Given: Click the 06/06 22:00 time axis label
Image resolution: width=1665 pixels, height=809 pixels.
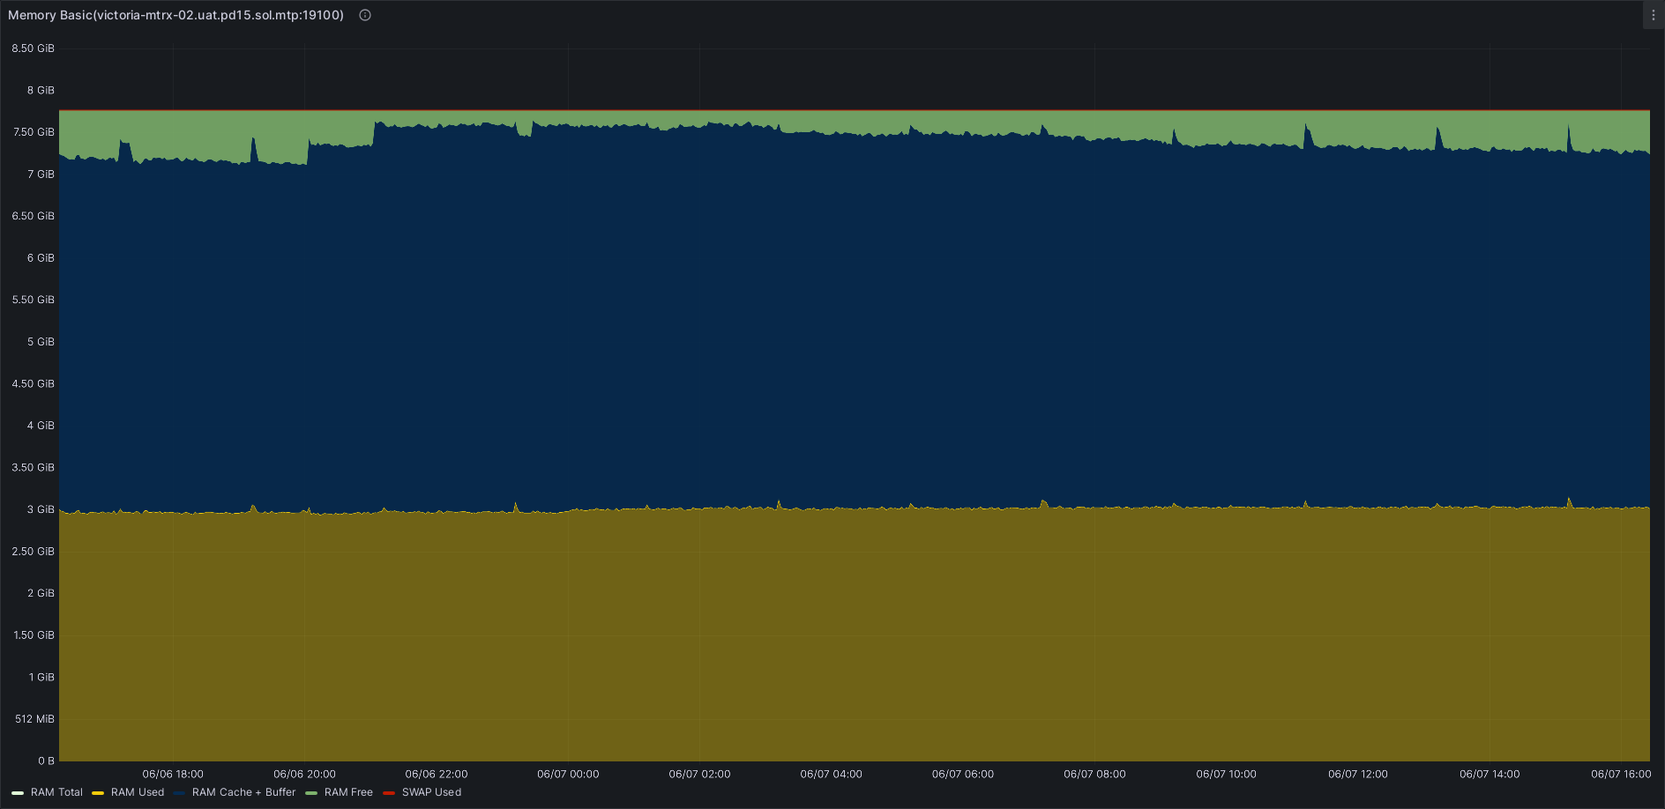Looking at the screenshot, I should [437, 774].
